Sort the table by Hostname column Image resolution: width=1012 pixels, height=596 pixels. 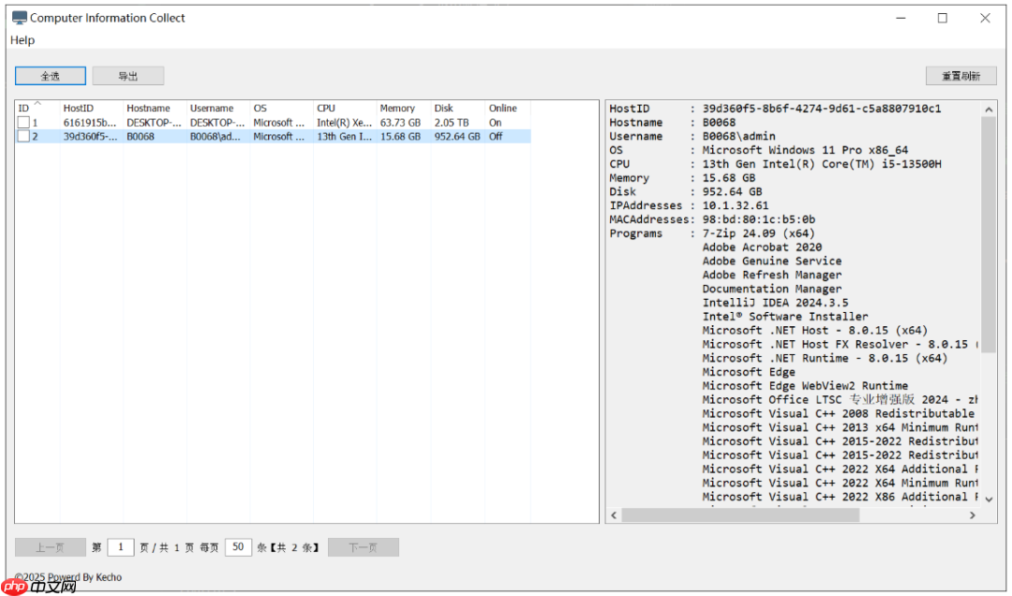pos(150,107)
